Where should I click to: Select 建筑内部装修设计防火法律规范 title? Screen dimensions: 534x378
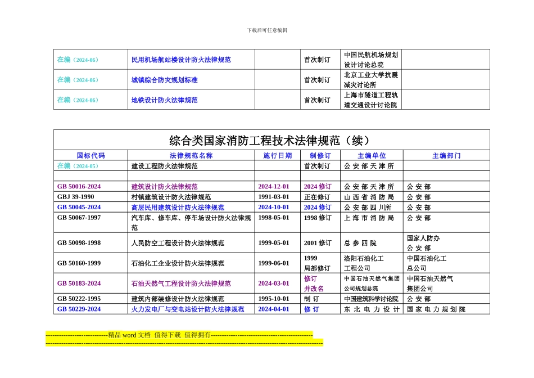click(178, 299)
